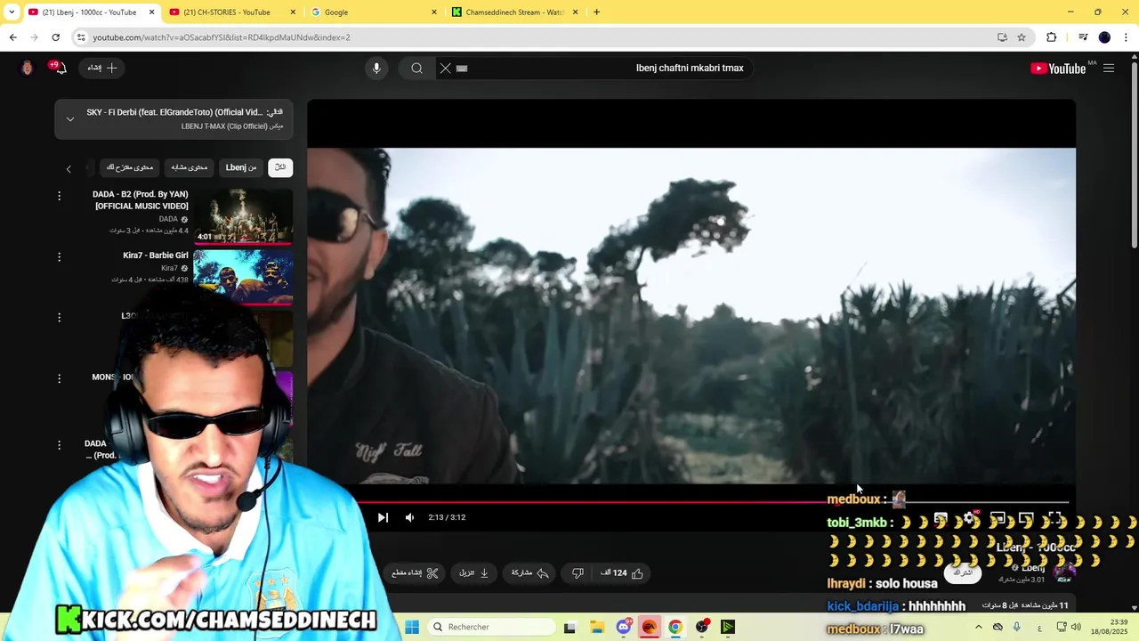Open Discord from the taskbar
The width and height of the screenshot is (1139, 641).
(623, 627)
